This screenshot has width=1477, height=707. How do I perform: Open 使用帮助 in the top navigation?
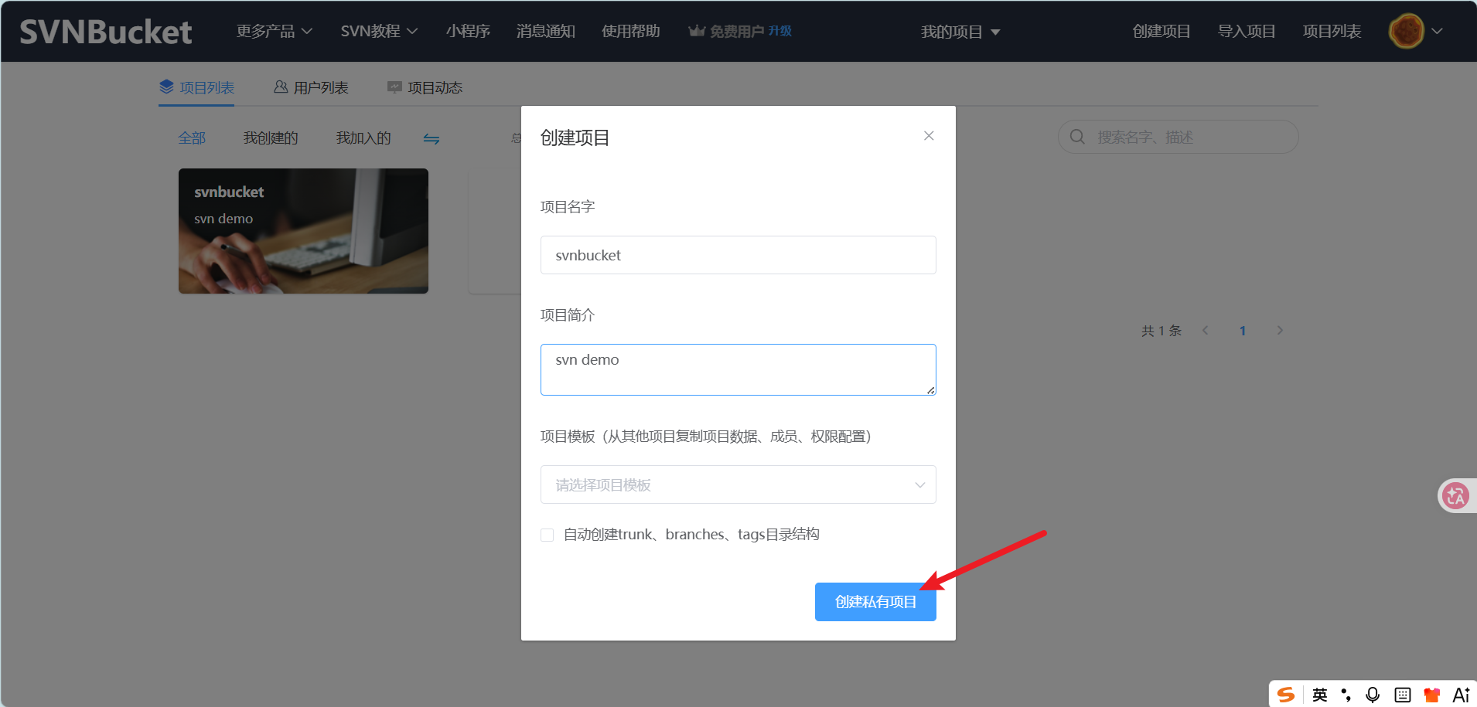[631, 31]
